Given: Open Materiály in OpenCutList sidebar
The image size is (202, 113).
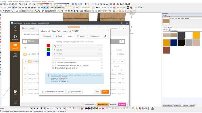Looking at the screenshot, I should coord(15,38).
